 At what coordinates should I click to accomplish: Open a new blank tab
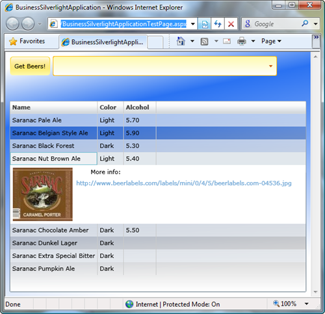pyautogui.click(x=155, y=42)
